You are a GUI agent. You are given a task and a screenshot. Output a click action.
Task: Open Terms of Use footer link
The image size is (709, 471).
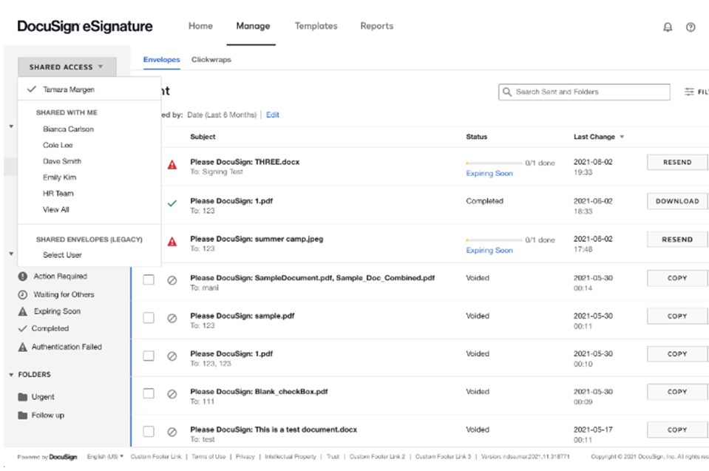tap(208, 457)
